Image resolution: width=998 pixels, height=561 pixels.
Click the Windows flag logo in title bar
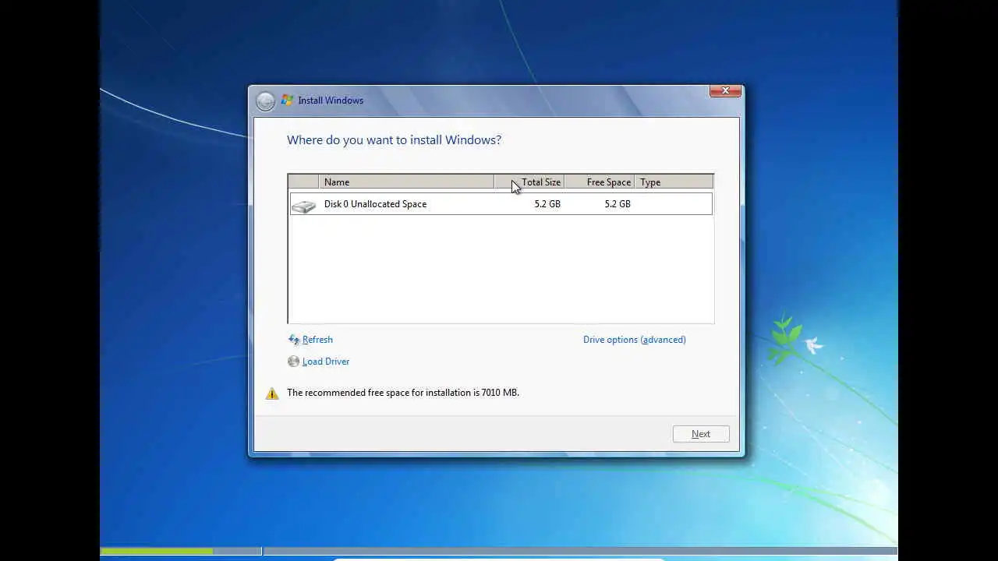(x=288, y=101)
